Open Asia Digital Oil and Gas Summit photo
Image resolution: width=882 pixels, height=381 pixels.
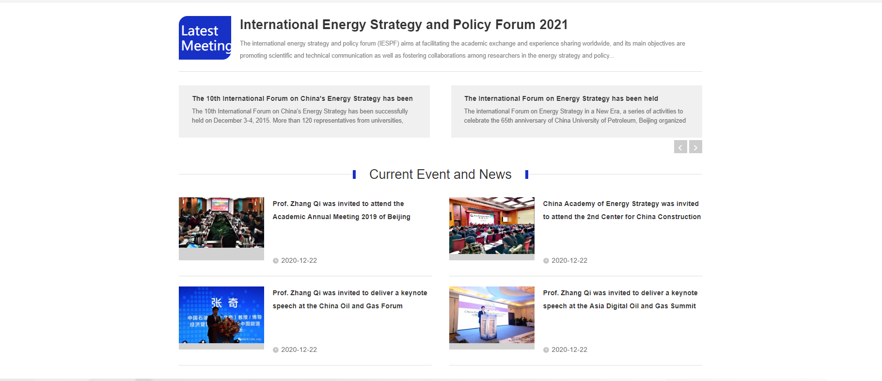(x=491, y=315)
